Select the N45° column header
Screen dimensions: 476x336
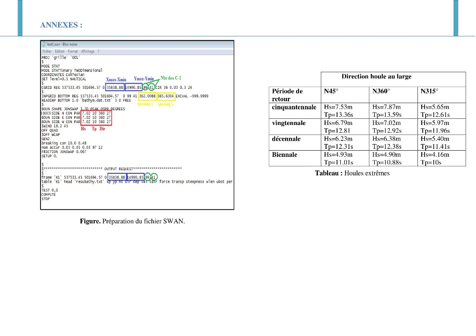click(x=345, y=95)
